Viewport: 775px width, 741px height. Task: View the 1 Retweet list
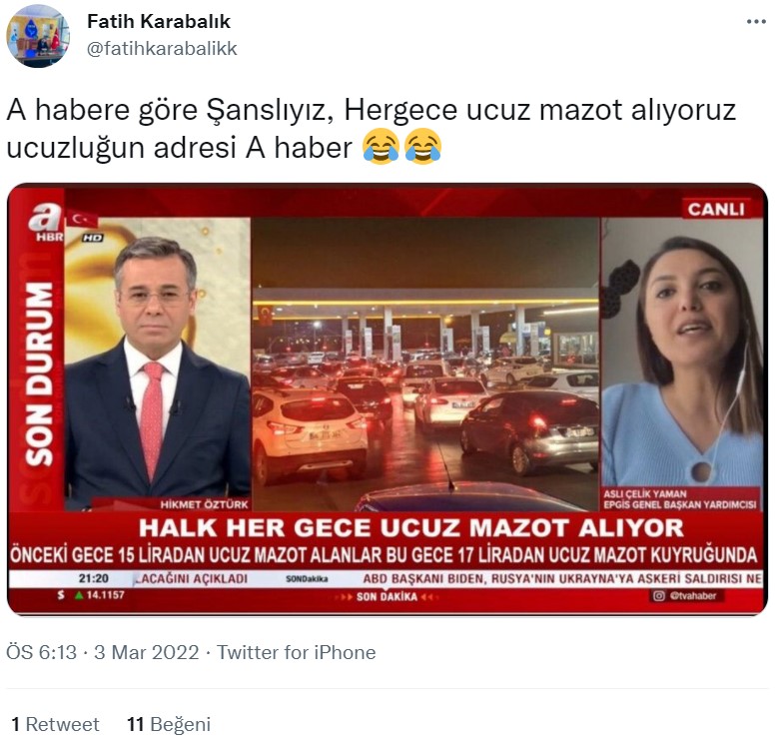55,724
